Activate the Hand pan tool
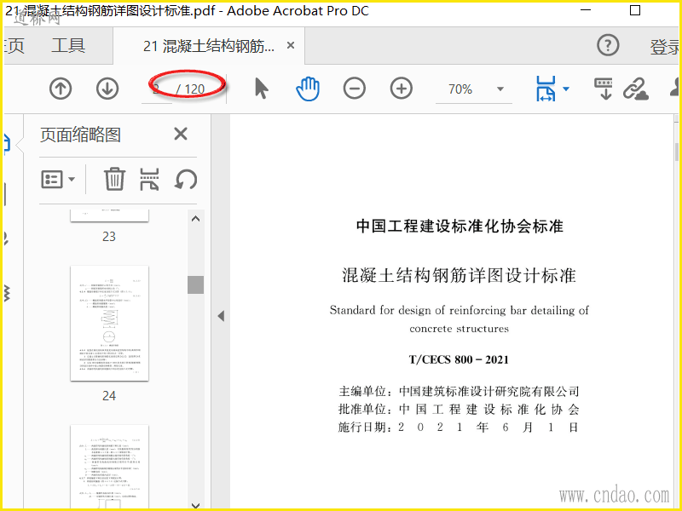This screenshot has width=682, height=511. tap(308, 89)
